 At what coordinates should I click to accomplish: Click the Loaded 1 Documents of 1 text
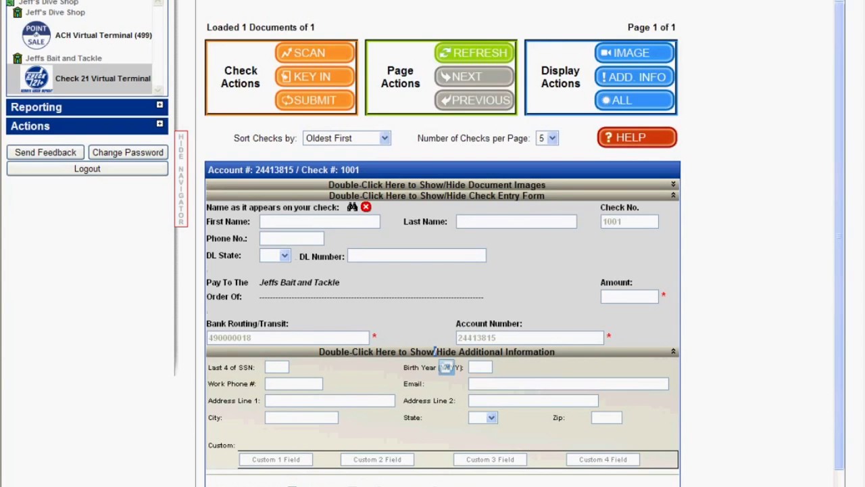(260, 28)
